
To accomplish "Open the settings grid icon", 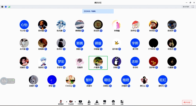I will coord(122,102).
